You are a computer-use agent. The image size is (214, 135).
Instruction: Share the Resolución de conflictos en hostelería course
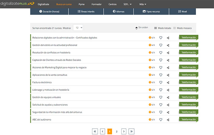[x=168, y=53]
